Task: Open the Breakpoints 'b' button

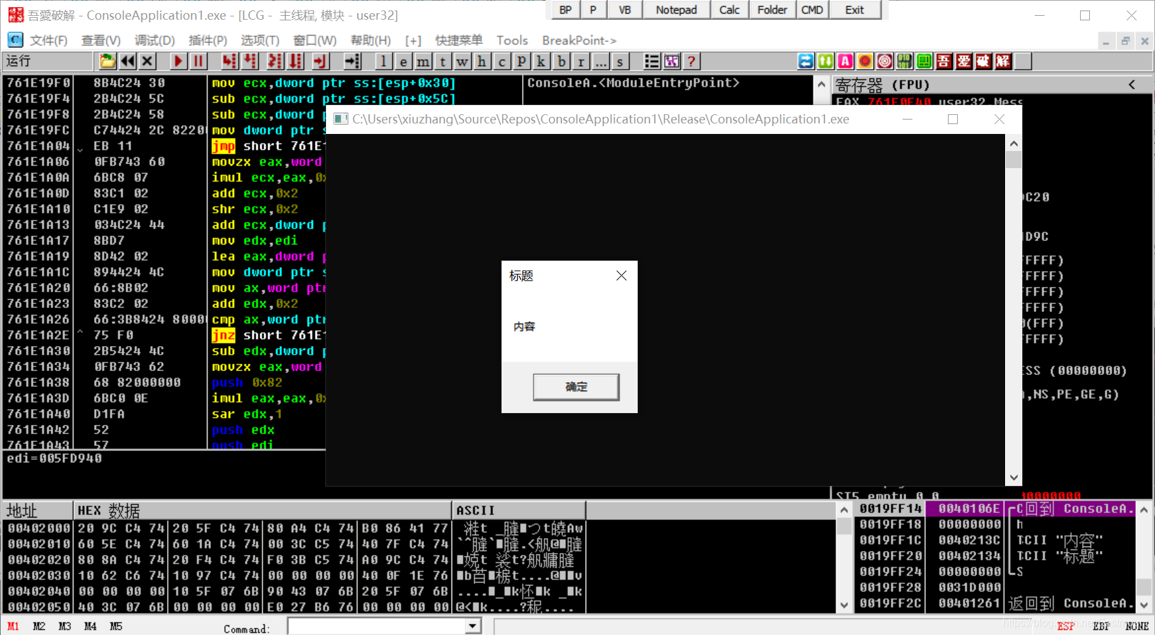Action: 561,62
